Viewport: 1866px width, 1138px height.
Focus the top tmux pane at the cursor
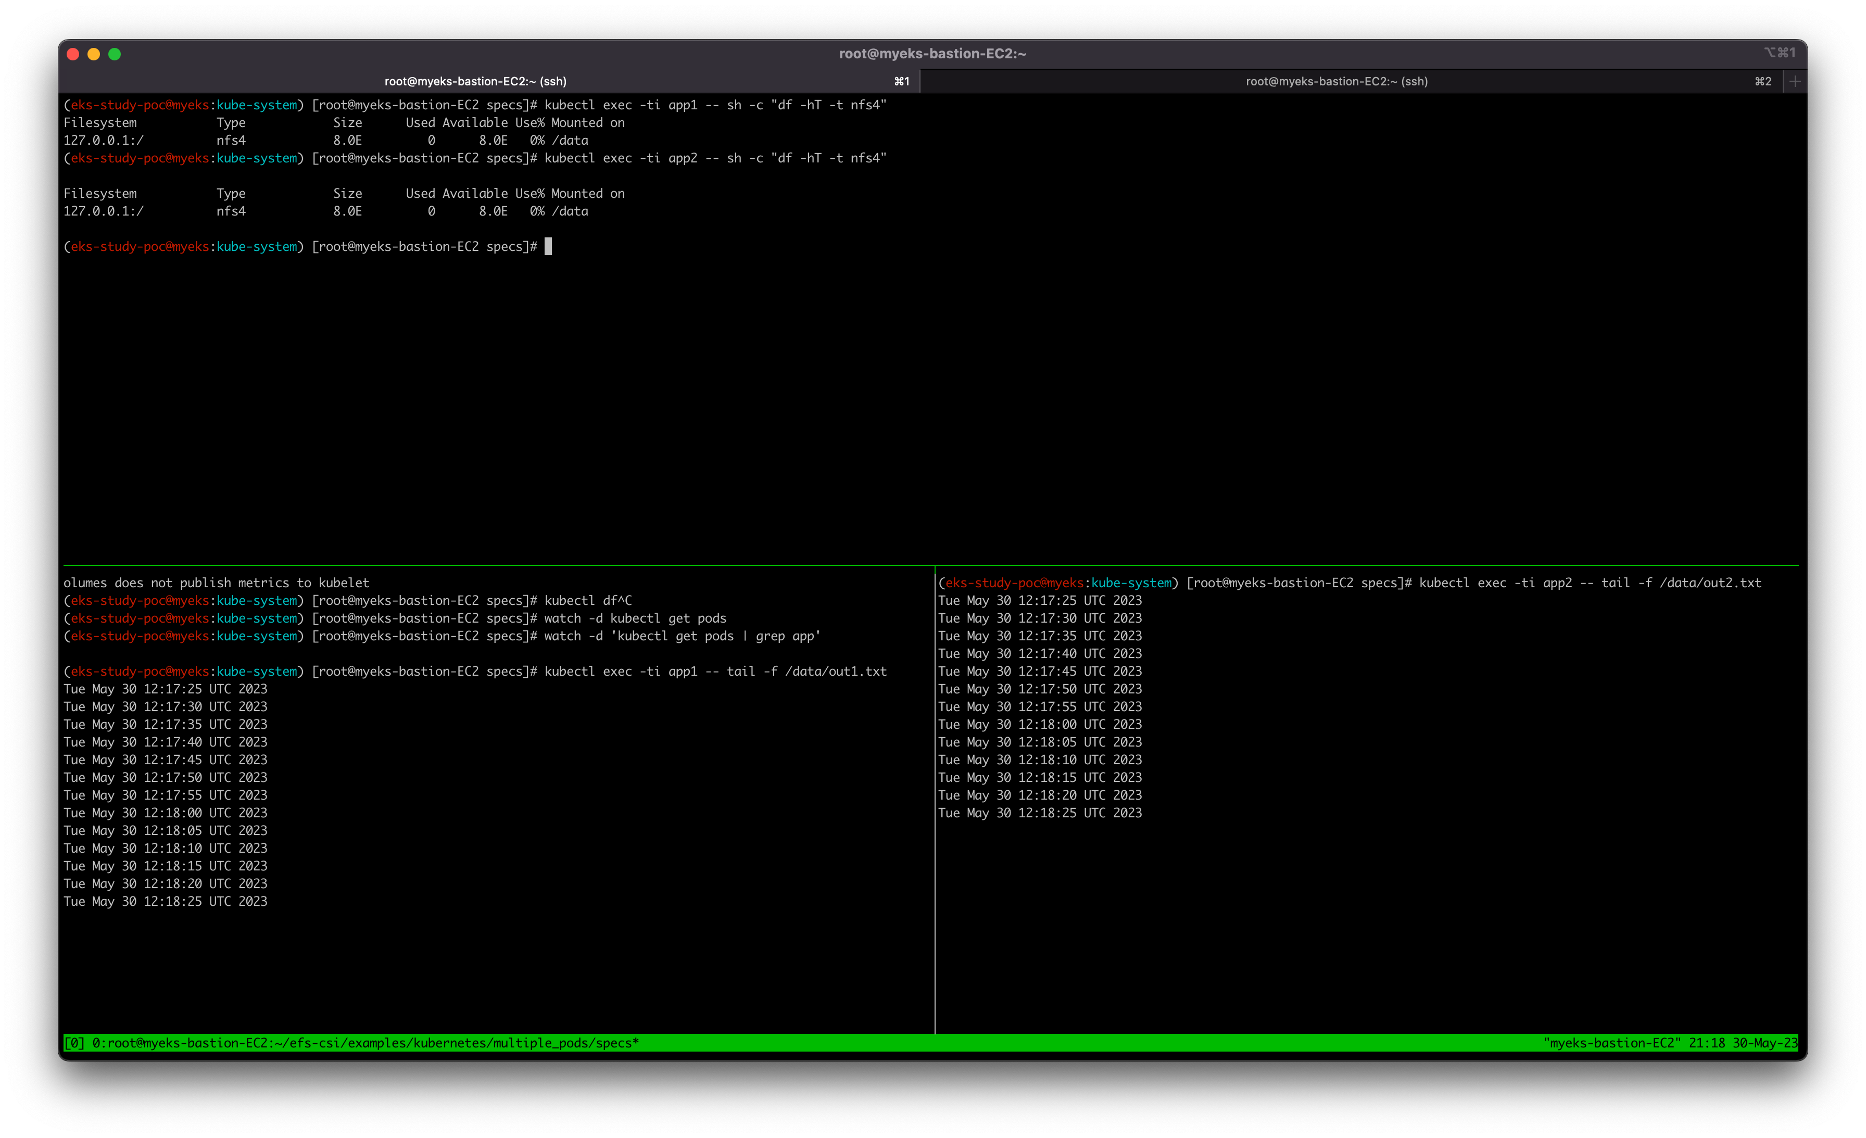pos(548,247)
